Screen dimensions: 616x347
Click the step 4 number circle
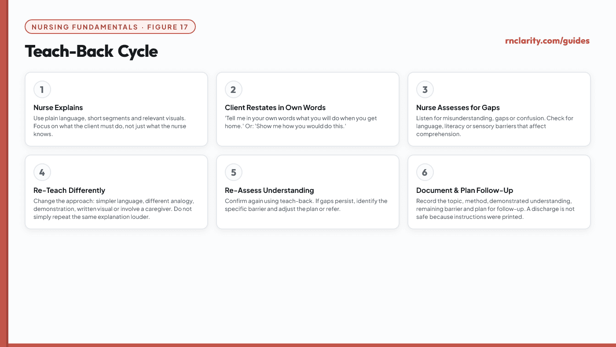tap(42, 173)
